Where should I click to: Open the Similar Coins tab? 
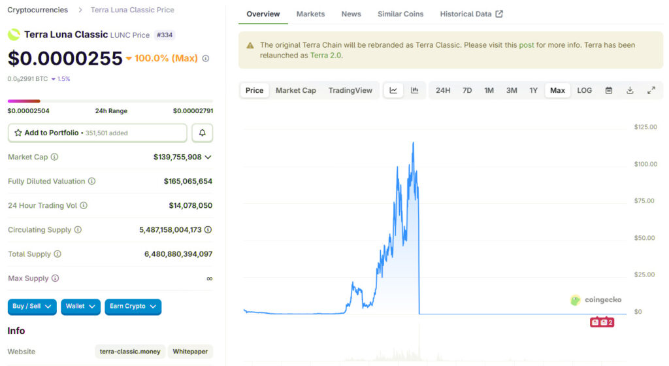click(400, 14)
